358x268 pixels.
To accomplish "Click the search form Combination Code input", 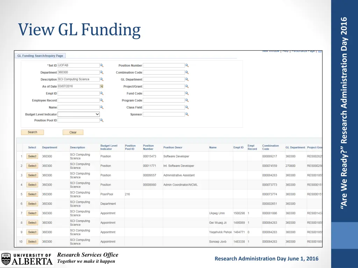I will pos(164,72).
